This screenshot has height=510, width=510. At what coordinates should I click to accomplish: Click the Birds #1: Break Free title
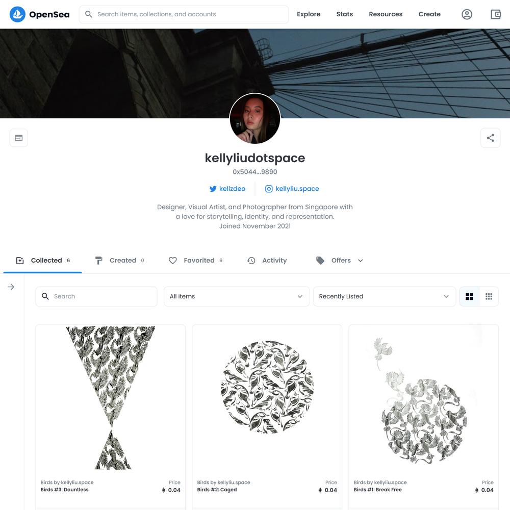377,490
